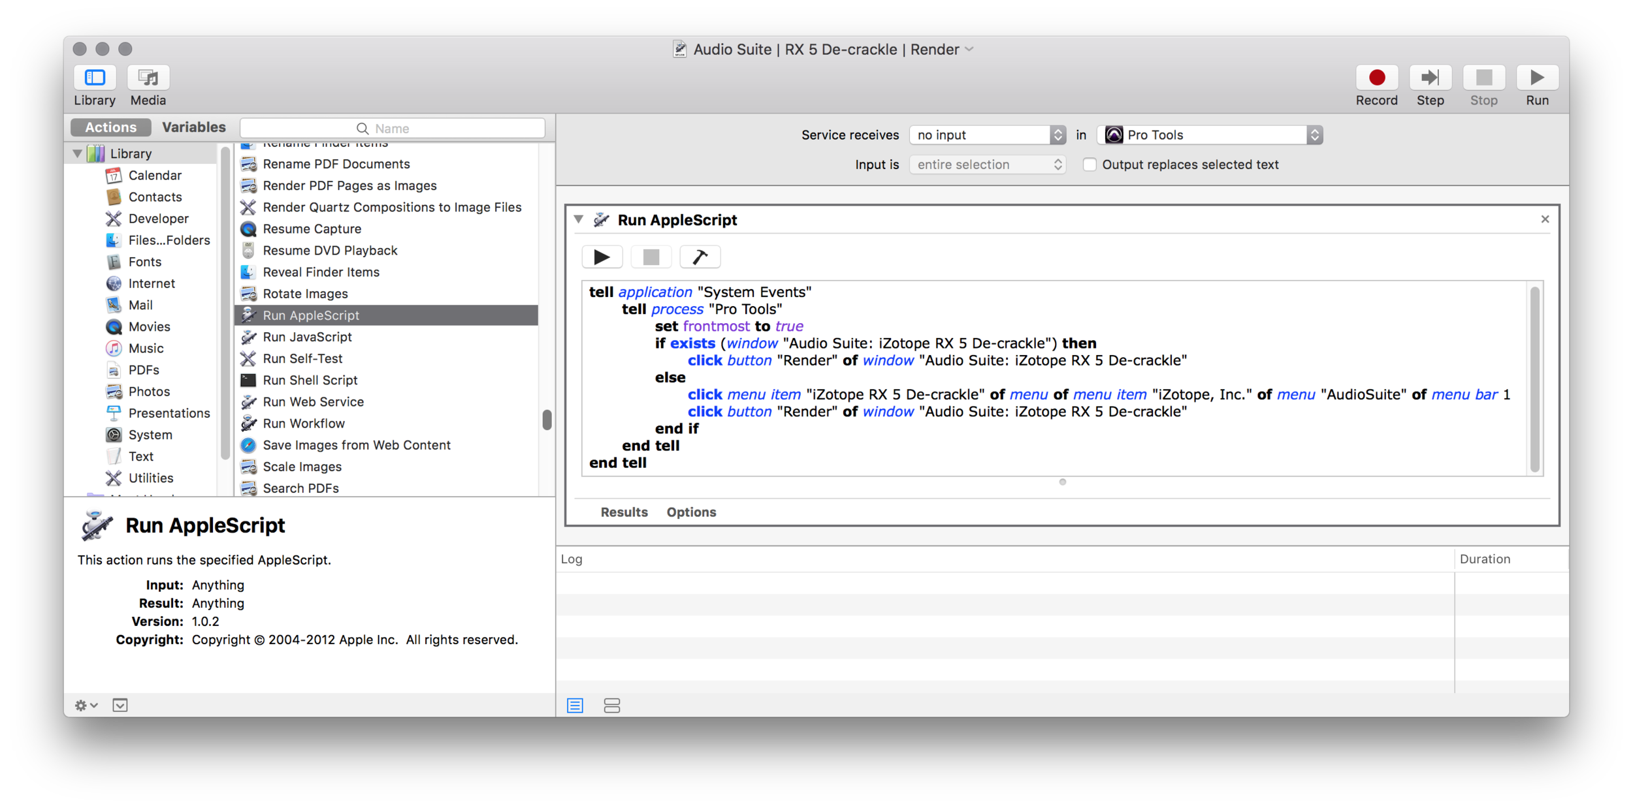The height and width of the screenshot is (808, 1633).
Task: Open the Media browser
Action: click(148, 78)
